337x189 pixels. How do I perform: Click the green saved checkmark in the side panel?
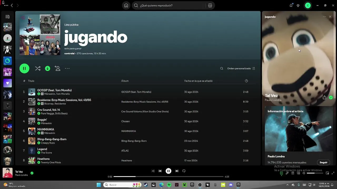(331, 97)
